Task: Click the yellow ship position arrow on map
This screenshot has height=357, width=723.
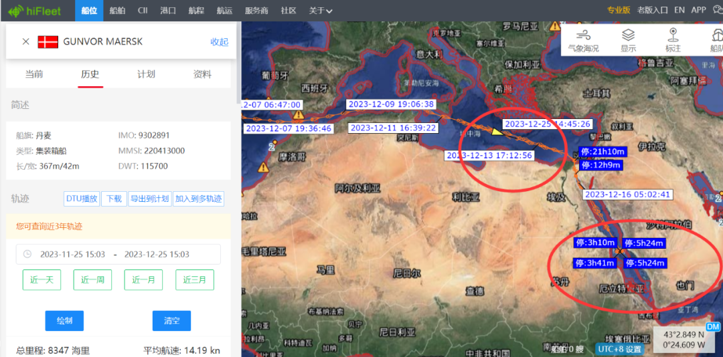Action: (497, 132)
